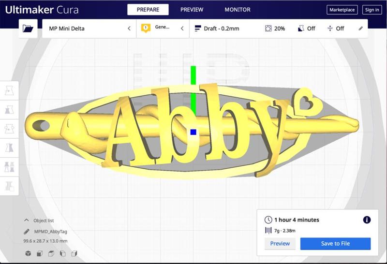Open the Draft - 0.2mm print settings panel
The image size is (387, 264).
point(279,29)
